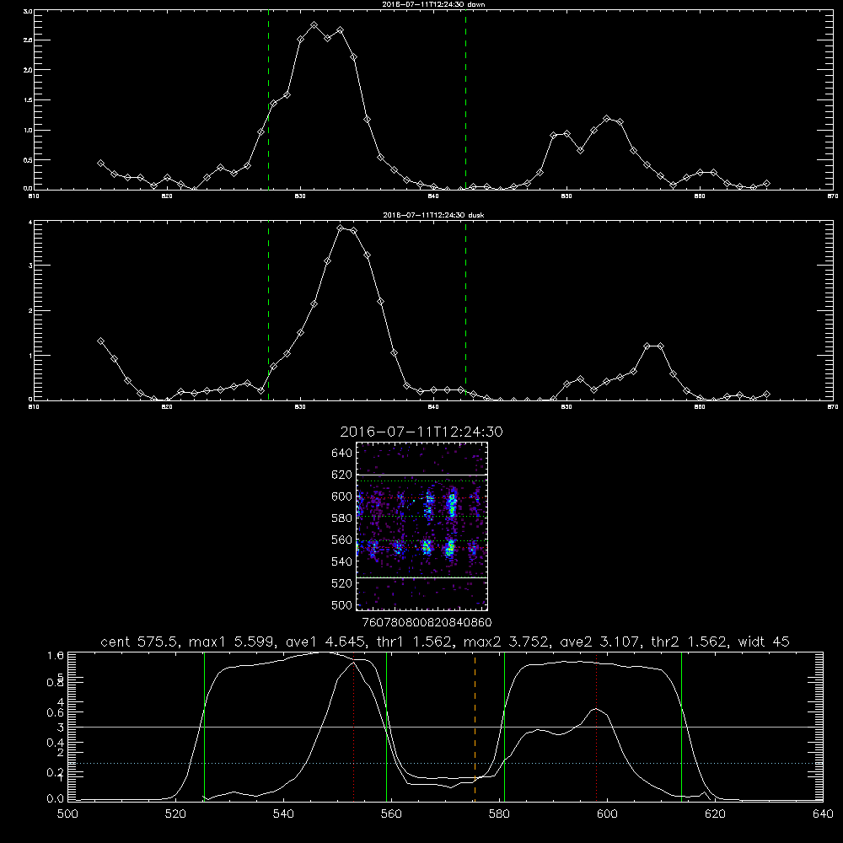Click the timestamp title above the spectral image
The height and width of the screenshot is (843, 843).
click(421, 432)
